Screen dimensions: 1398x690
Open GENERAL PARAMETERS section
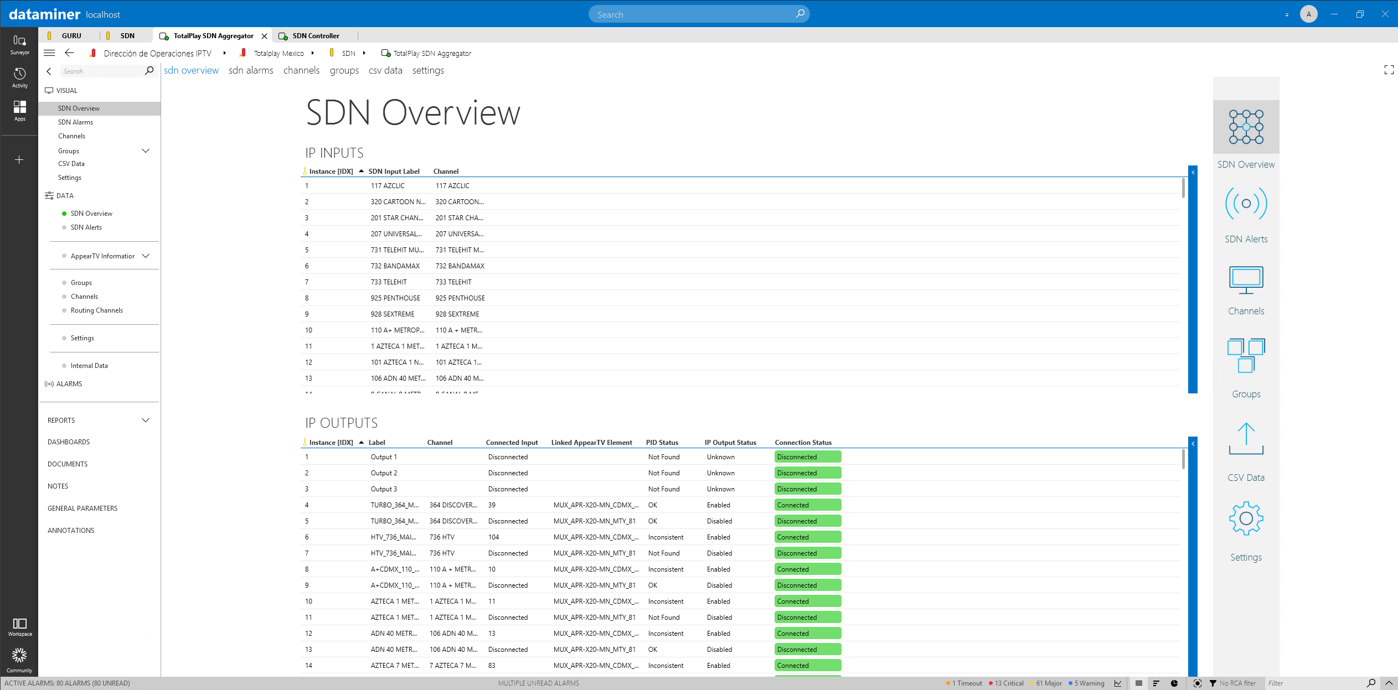pos(82,509)
